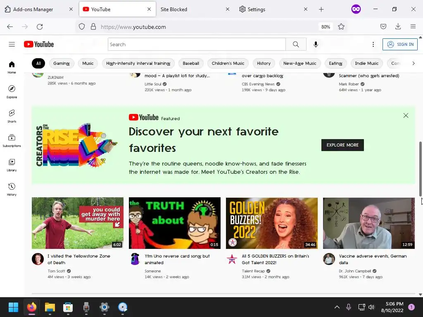The height and width of the screenshot is (317, 423).
Task: Close the YouTube tab
Action: click(149, 9)
